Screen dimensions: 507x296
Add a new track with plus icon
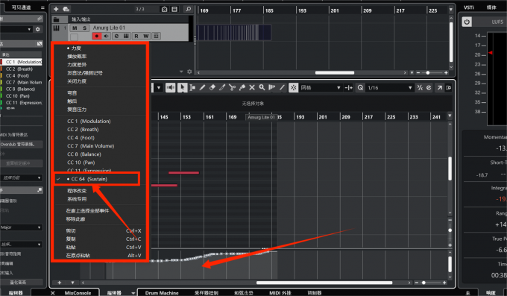[56, 9]
